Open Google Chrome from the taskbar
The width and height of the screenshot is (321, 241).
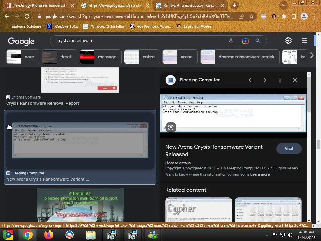pyautogui.click(x=28, y=235)
